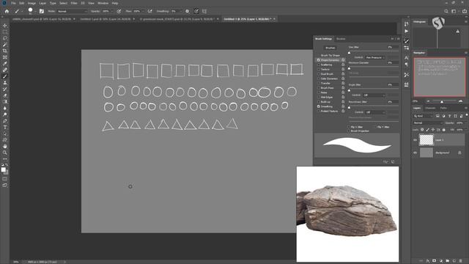Click the Brushes button in Brush Settings
This screenshot has height=264, width=469.
(x=330, y=48)
